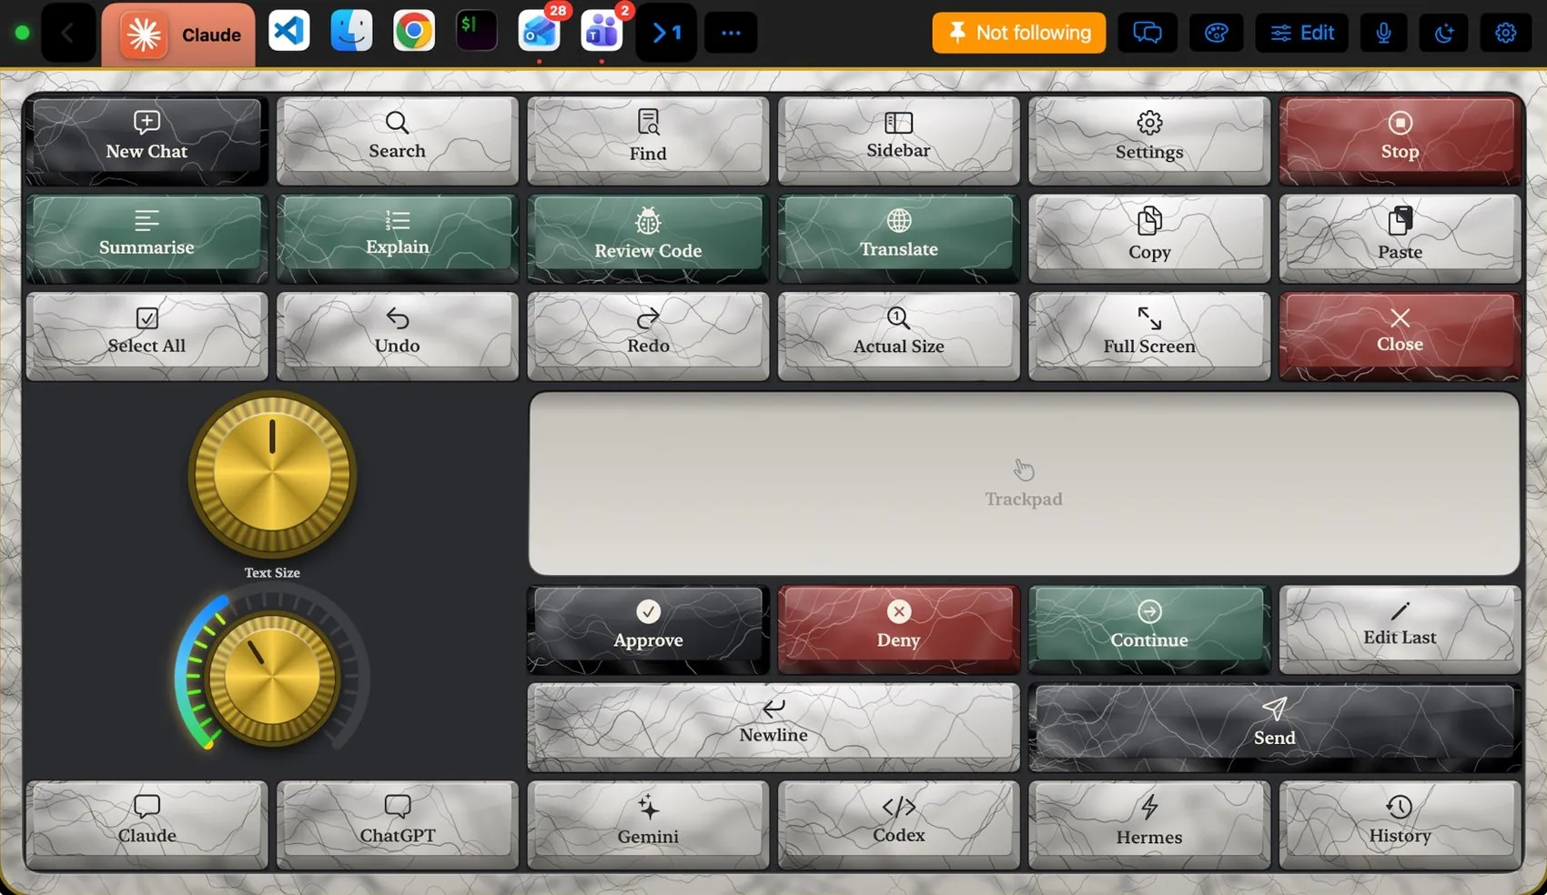The width and height of the screenshot is (1547, 895).
Task: Tap the Undo key
Action: click(397, 335)
